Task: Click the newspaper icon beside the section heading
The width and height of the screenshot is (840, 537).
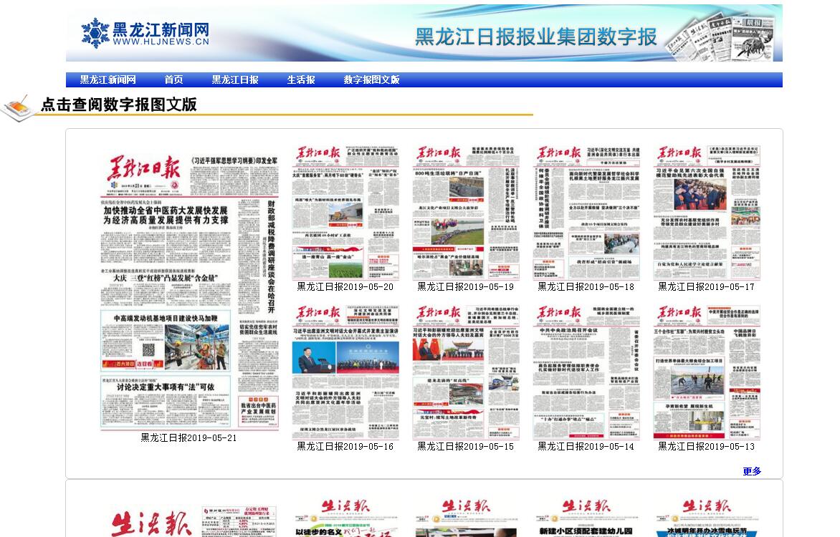Action: (x=19, y=108)
